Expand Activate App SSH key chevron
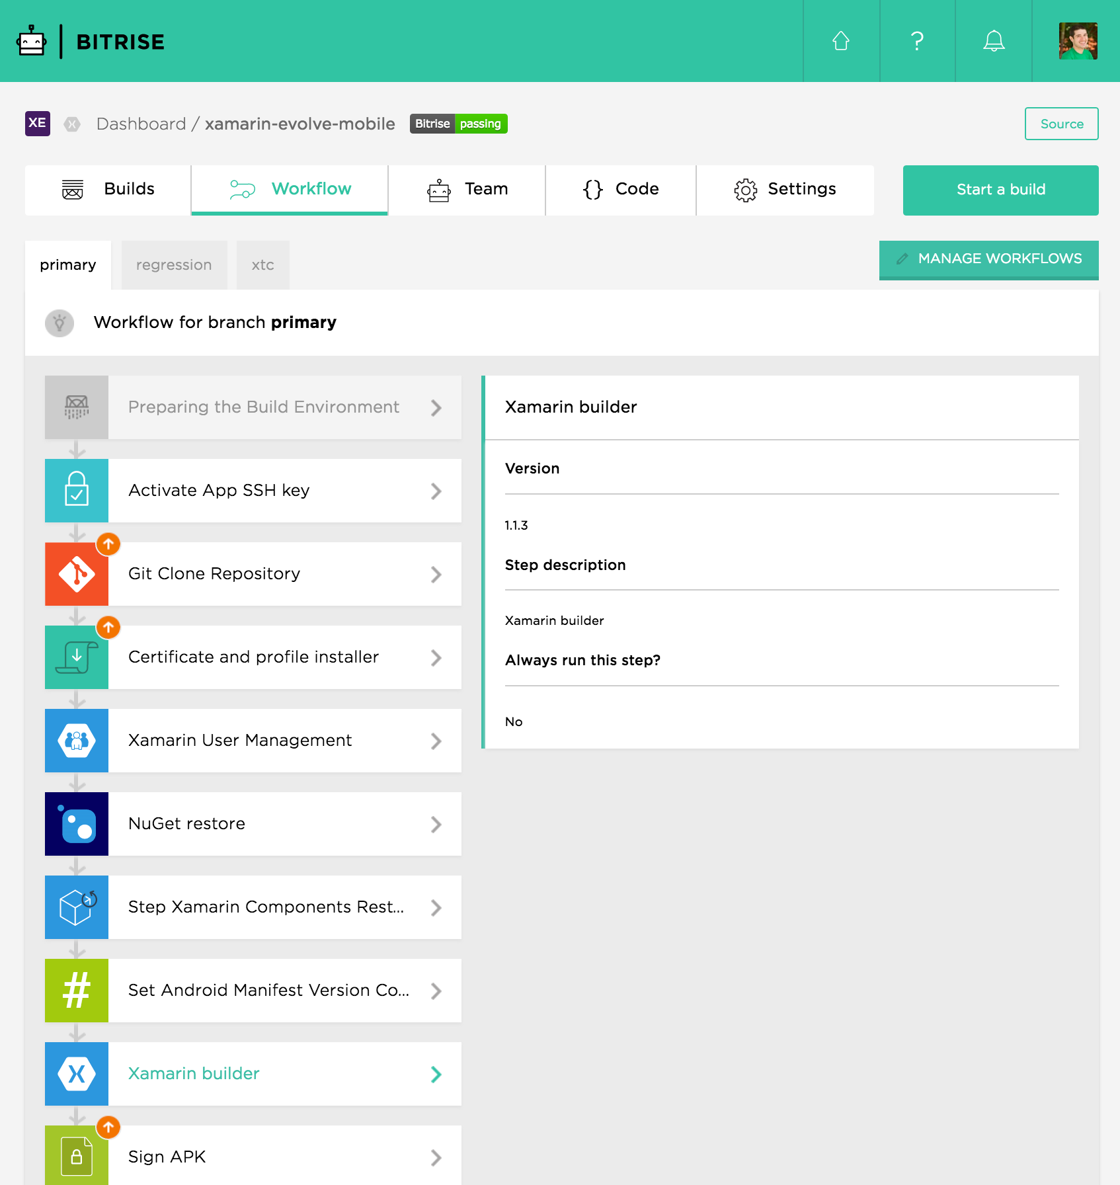1120x1185 pixels. (436, 491)
